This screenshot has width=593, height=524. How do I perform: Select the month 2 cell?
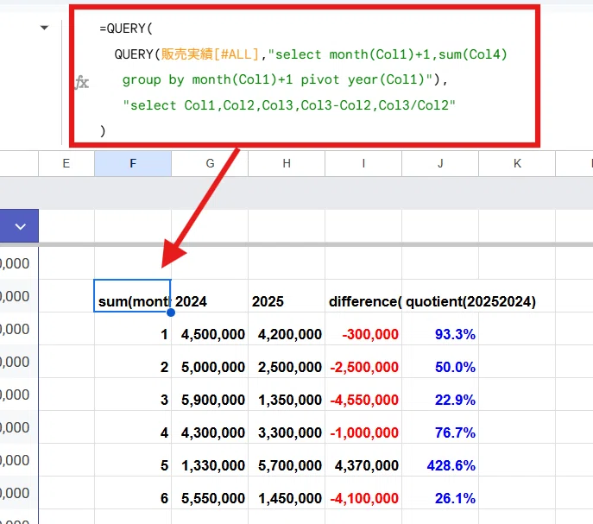click(133, 362)
